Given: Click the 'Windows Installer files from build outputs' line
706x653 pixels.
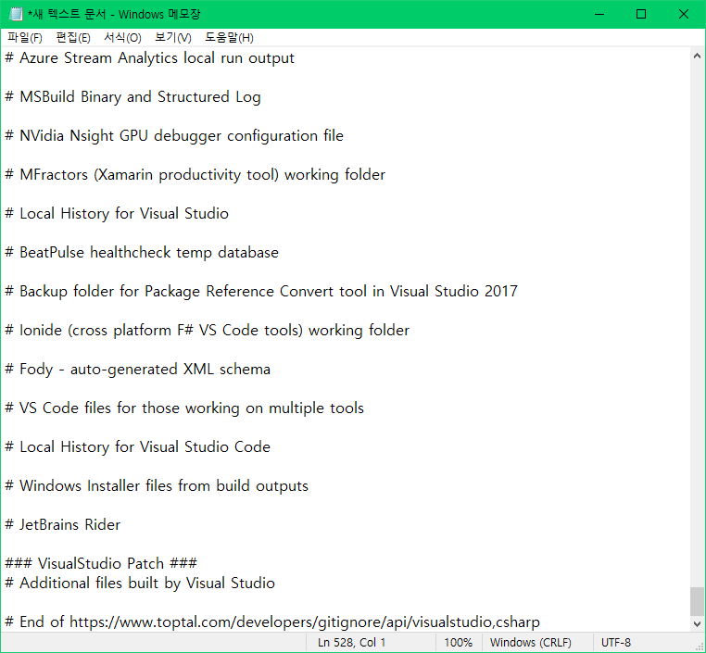Looking at the screenshot, I should [x=157, y=486].
